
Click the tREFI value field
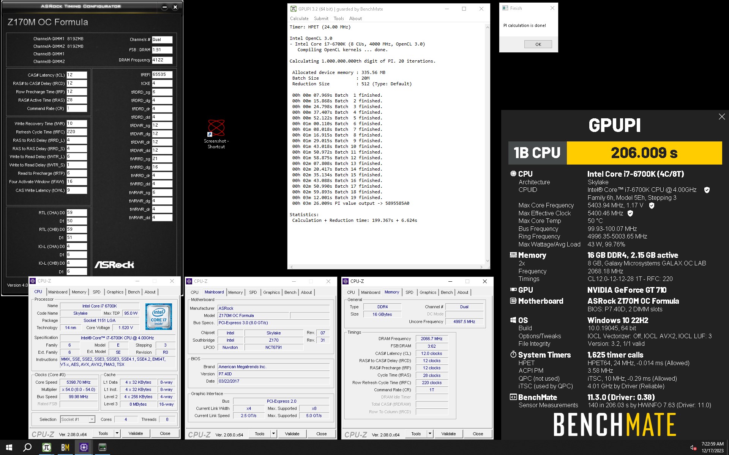(162, 75)
